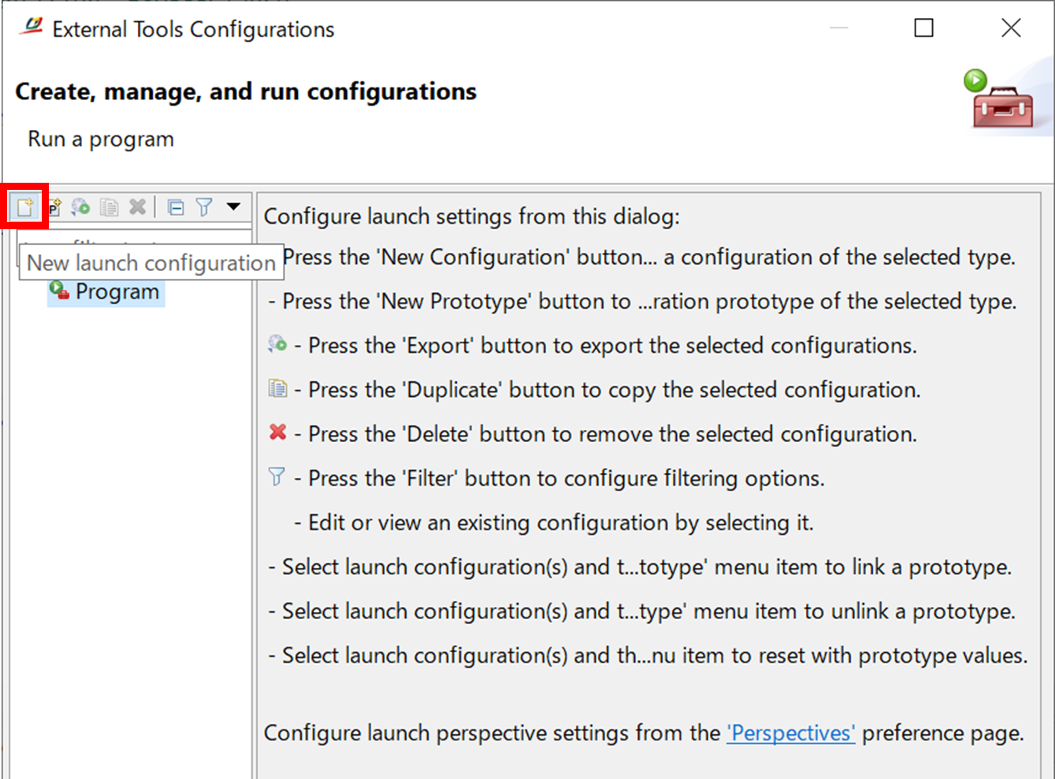The width and height of the screenshot is (1055, 779).
Task: Select the Program configuration type
Action: [x=117, y=292]
